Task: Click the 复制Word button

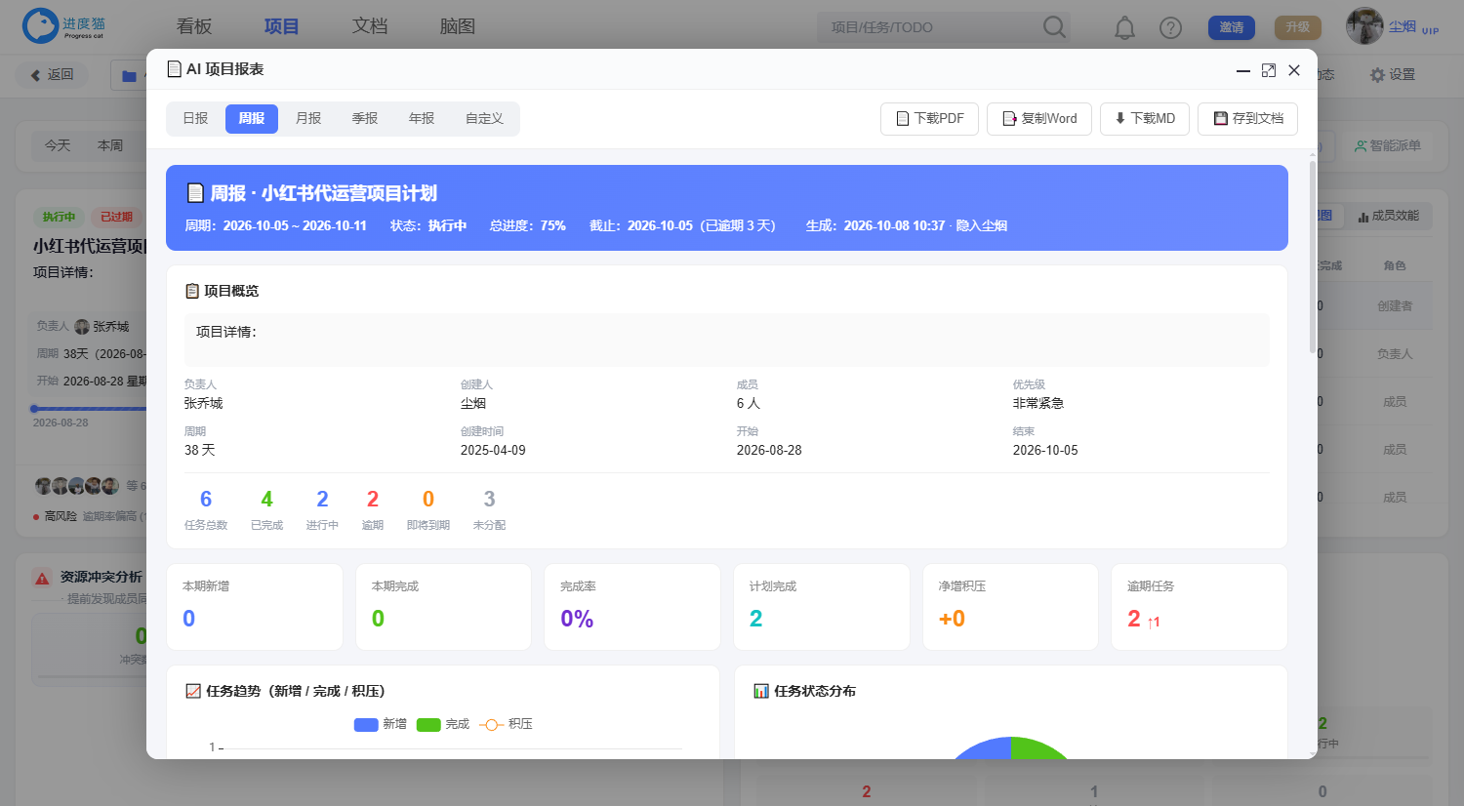Action: [x=1039, y=118]
